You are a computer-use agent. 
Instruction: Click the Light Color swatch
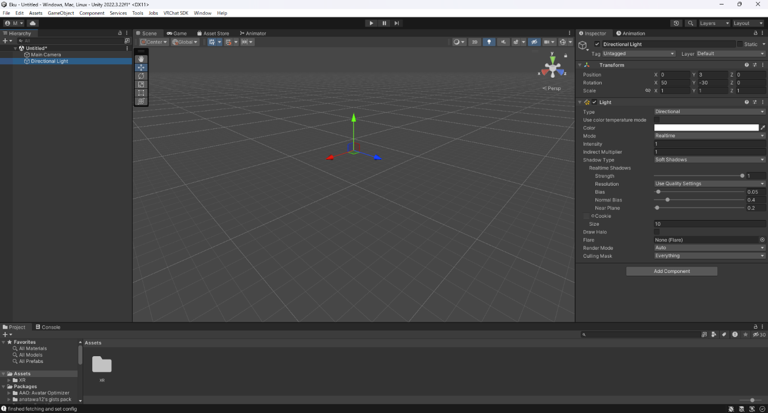click(706, 128)
